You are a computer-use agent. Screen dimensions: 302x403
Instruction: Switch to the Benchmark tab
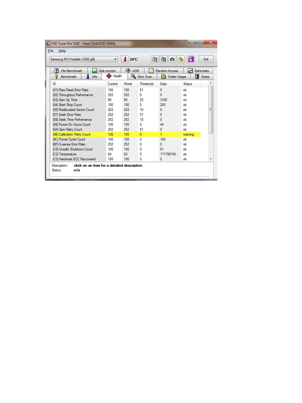66,77
